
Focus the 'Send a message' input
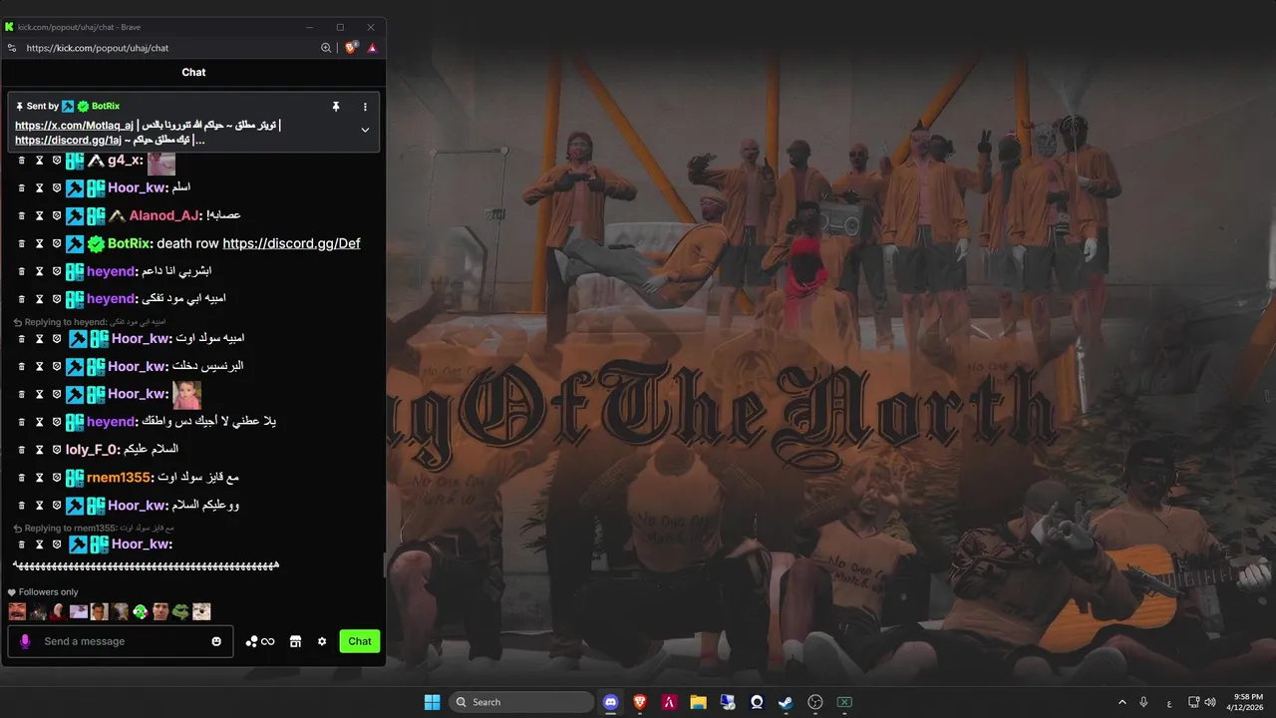[121, 641]
